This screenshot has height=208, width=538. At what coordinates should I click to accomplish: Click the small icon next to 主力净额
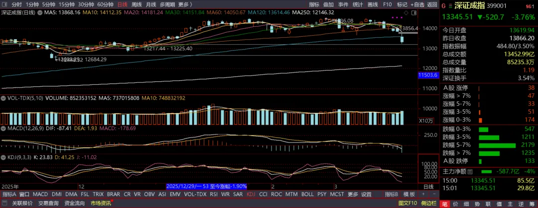470,171
